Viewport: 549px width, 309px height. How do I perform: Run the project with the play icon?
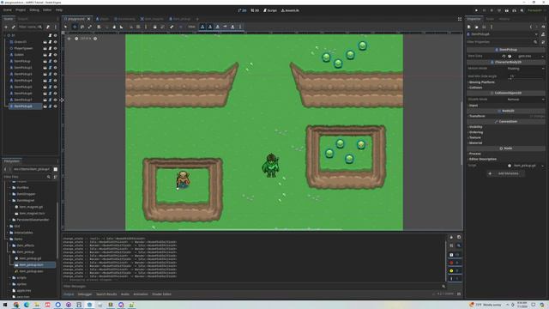476,10
